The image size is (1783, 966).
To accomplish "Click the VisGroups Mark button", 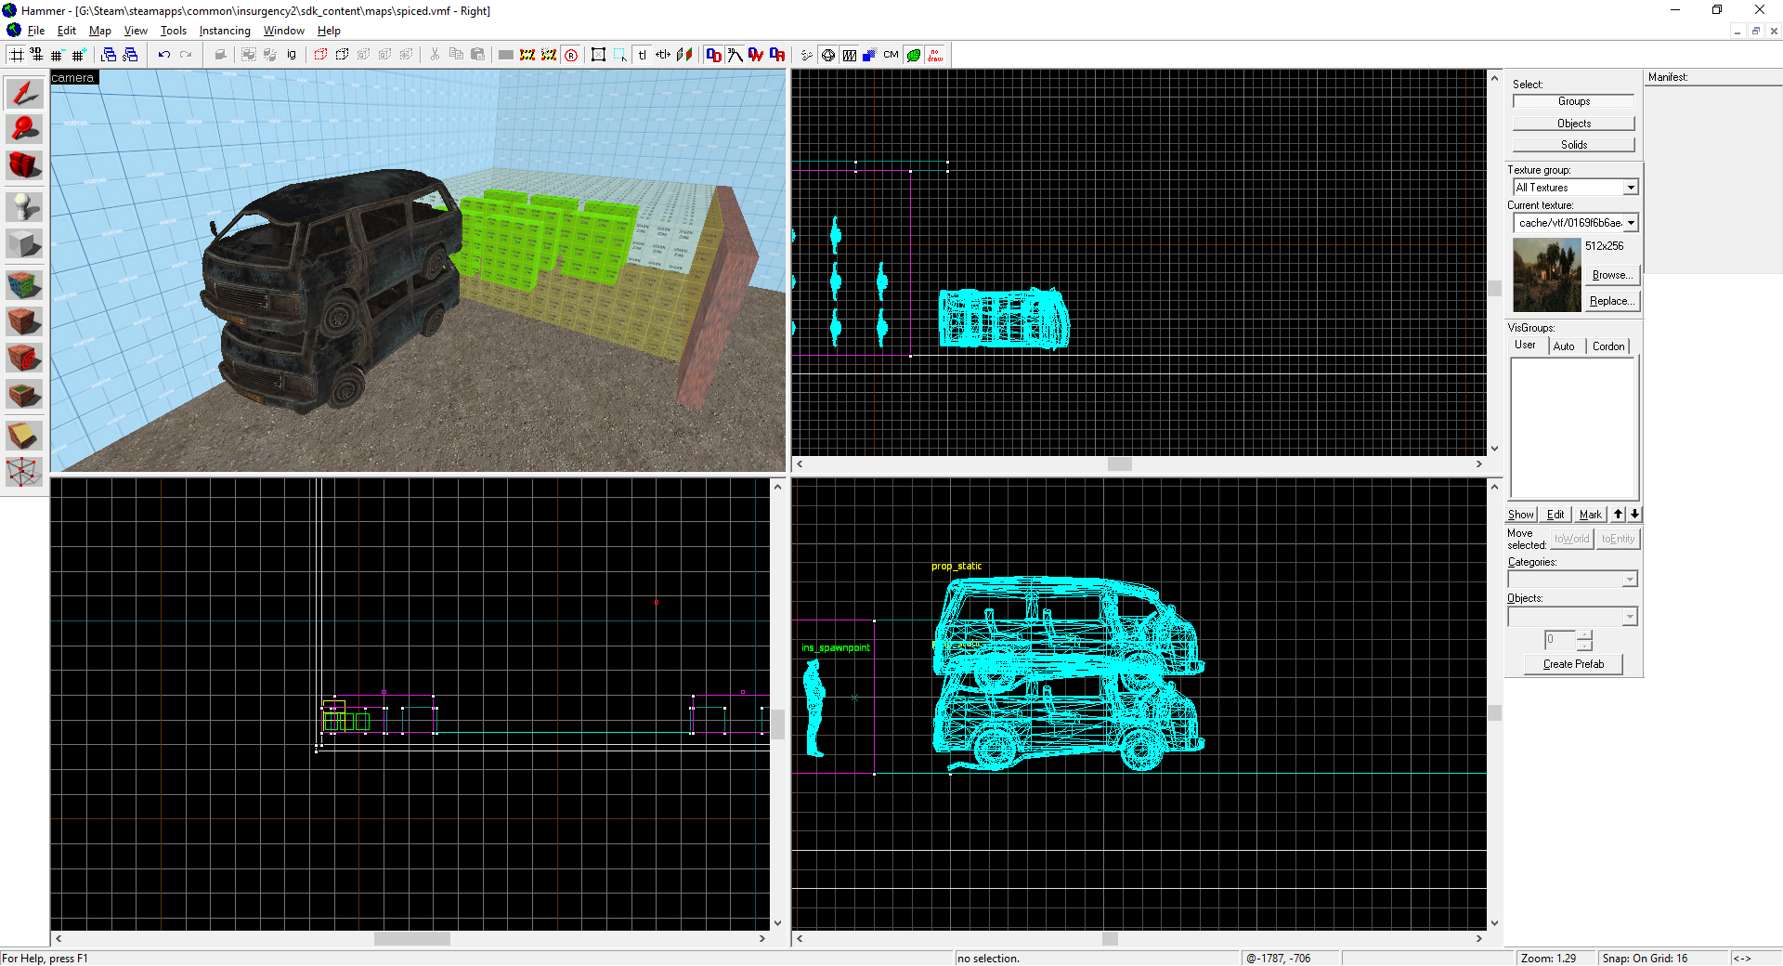I will coord(1591,515).
